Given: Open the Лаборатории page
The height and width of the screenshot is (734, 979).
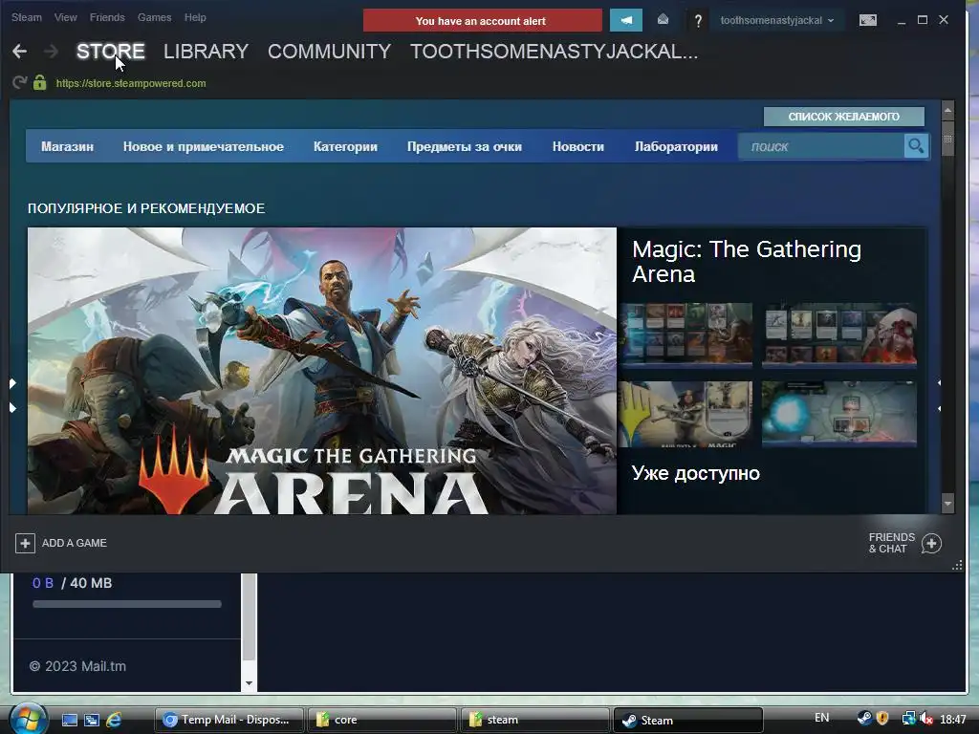Looking at the screenshot, I should click(x=676, y=146).
